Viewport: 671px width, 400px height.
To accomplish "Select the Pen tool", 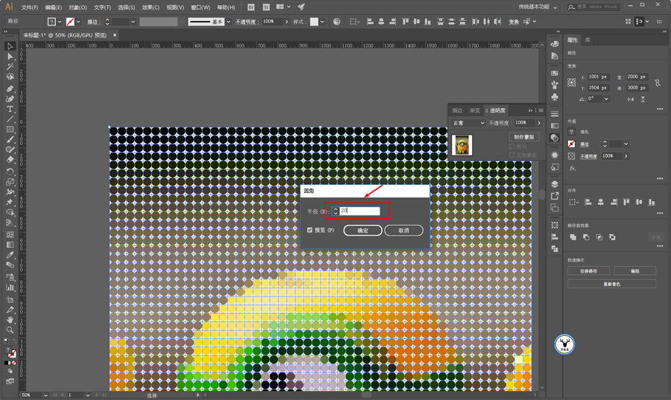I will point(10,89).
